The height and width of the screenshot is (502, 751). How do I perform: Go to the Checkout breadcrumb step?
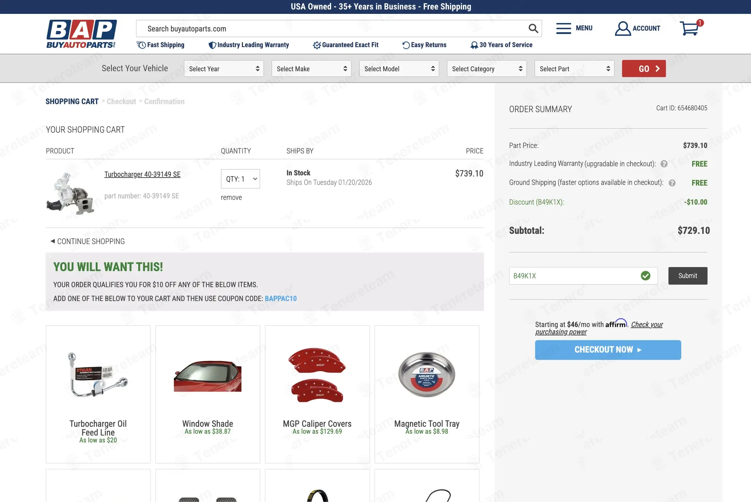(121, 102)
